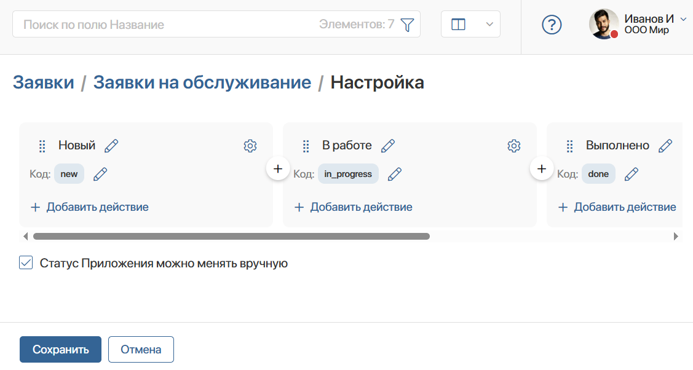Screen dimensions: 693x370
Task: Click the horizontal scrollbar thumb
Action: (231, 236)
